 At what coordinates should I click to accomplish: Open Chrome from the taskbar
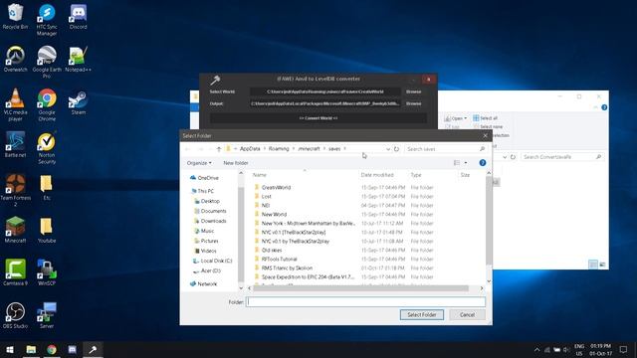pyautogui.click(x=52, y=349)
